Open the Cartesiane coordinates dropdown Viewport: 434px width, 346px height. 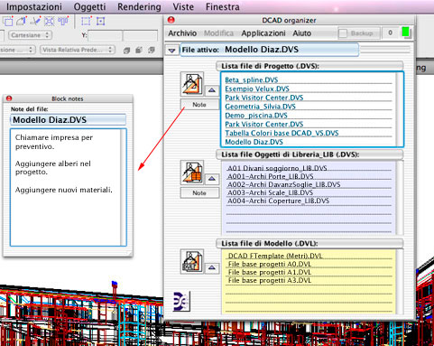click(x=30, y=35)
